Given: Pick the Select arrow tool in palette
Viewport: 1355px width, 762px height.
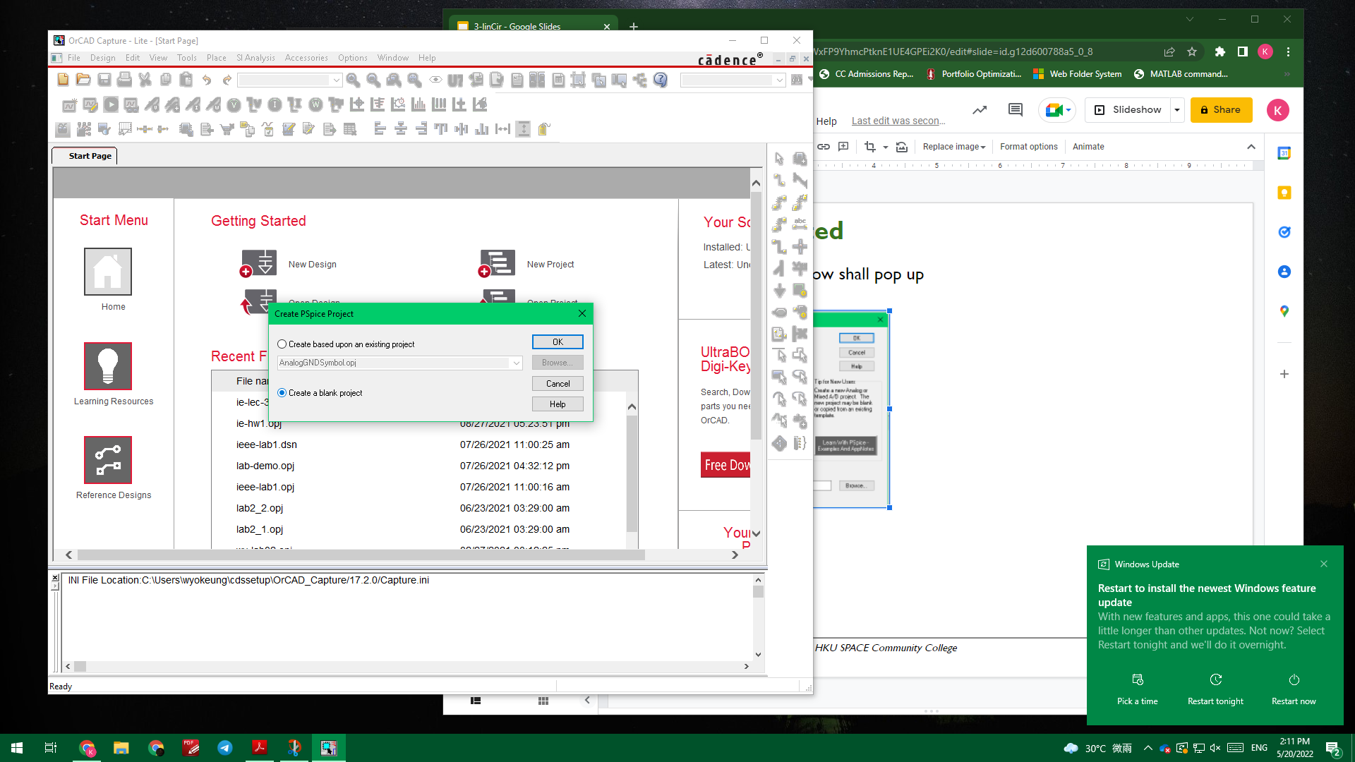Looking at the screenshot, I should click(x=779, y=159).
